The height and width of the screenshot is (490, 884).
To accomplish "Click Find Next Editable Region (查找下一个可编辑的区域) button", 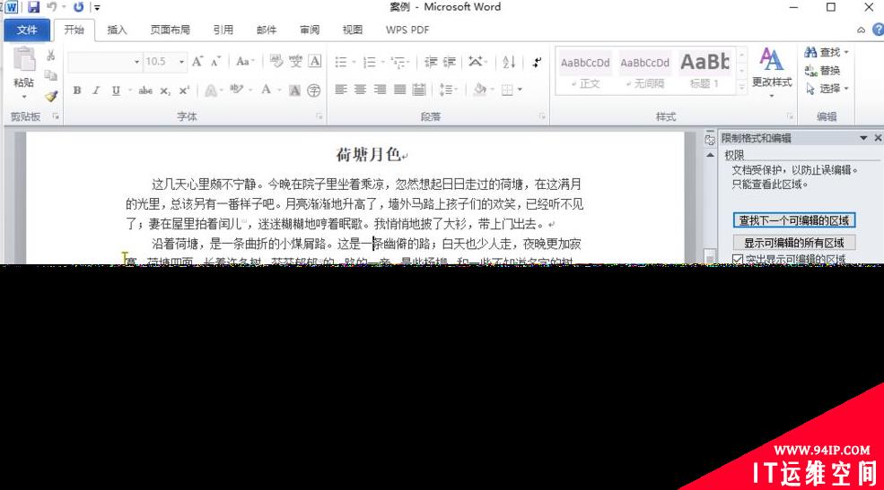I will click(794, 220).
